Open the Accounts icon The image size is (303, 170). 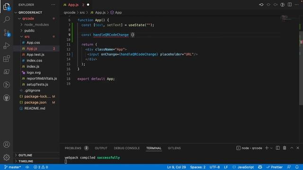(x=7, y=144)
